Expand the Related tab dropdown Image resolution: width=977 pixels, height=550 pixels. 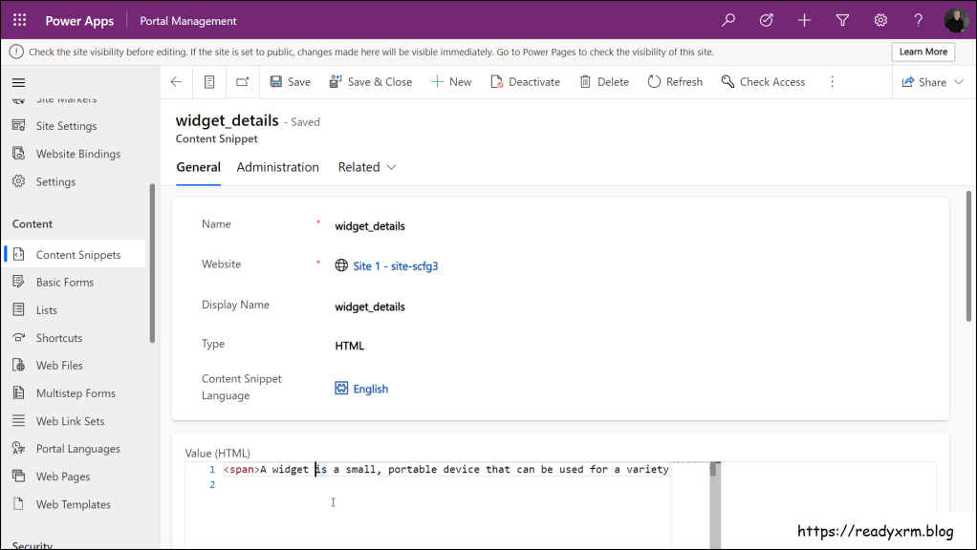(x=367, y=167)
